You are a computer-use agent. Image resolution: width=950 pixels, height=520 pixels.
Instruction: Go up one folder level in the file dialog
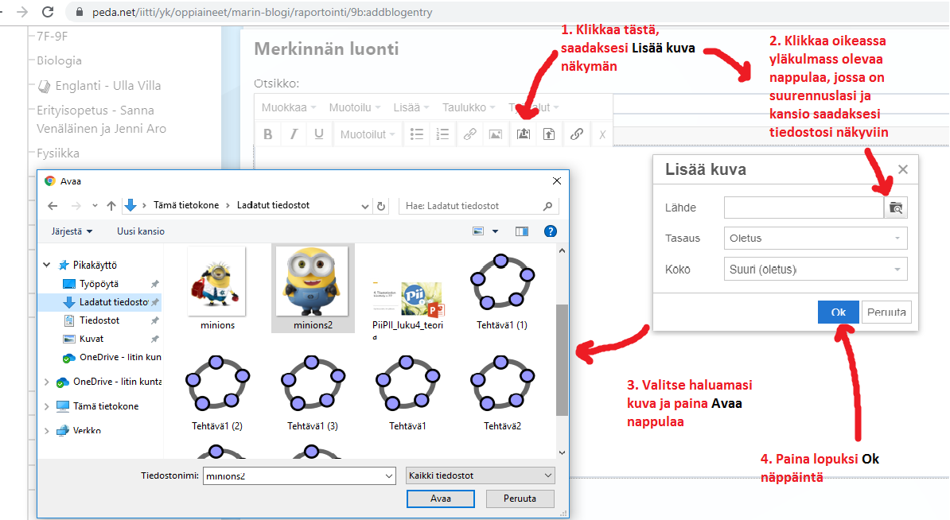pos(111,206)
